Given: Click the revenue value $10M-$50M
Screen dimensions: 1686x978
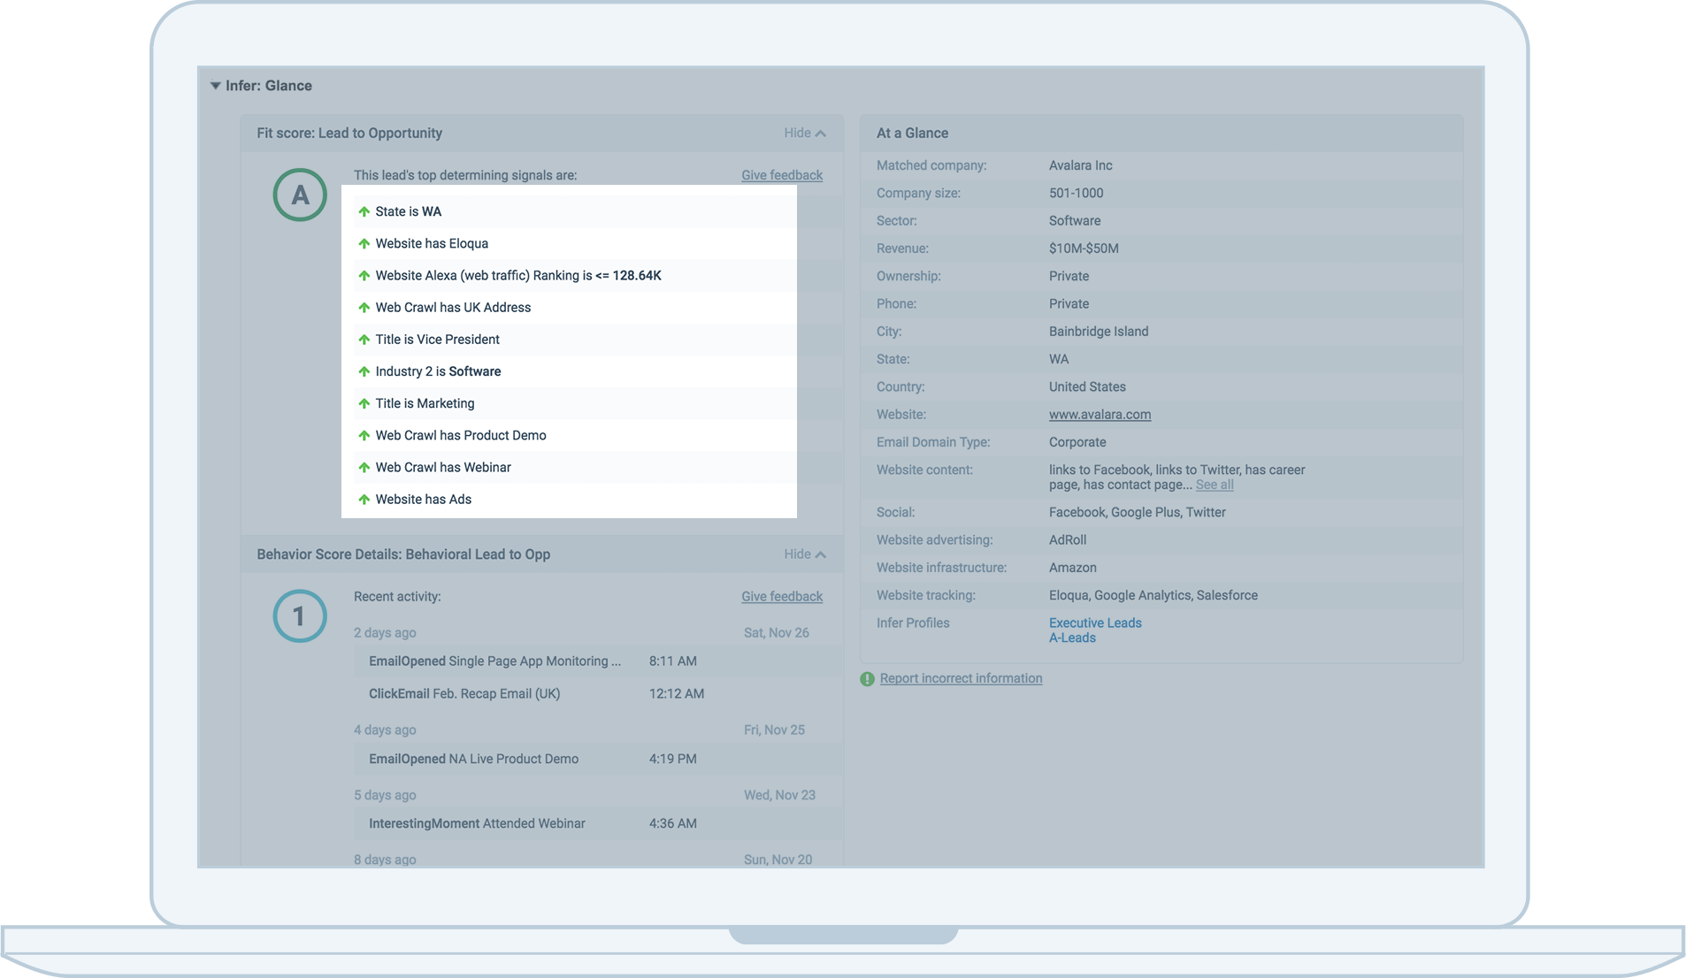Looking at the screenshot, I should 1084,248.
